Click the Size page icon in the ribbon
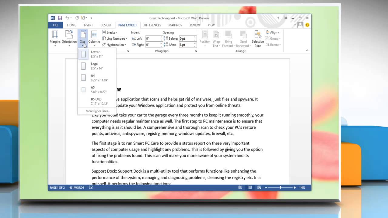The height and width of the screenshot is (218, 388). click(83, 35)
